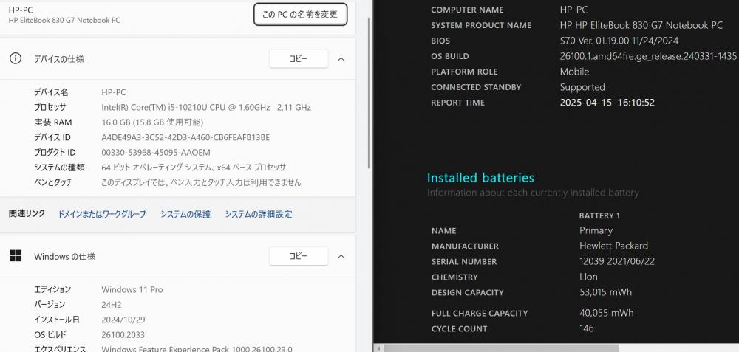Image resolution: width=739 pixels, height=352 pixels.
Task: Click the edition value Windows 11 Pro
Action: click(x=132, y=290)
